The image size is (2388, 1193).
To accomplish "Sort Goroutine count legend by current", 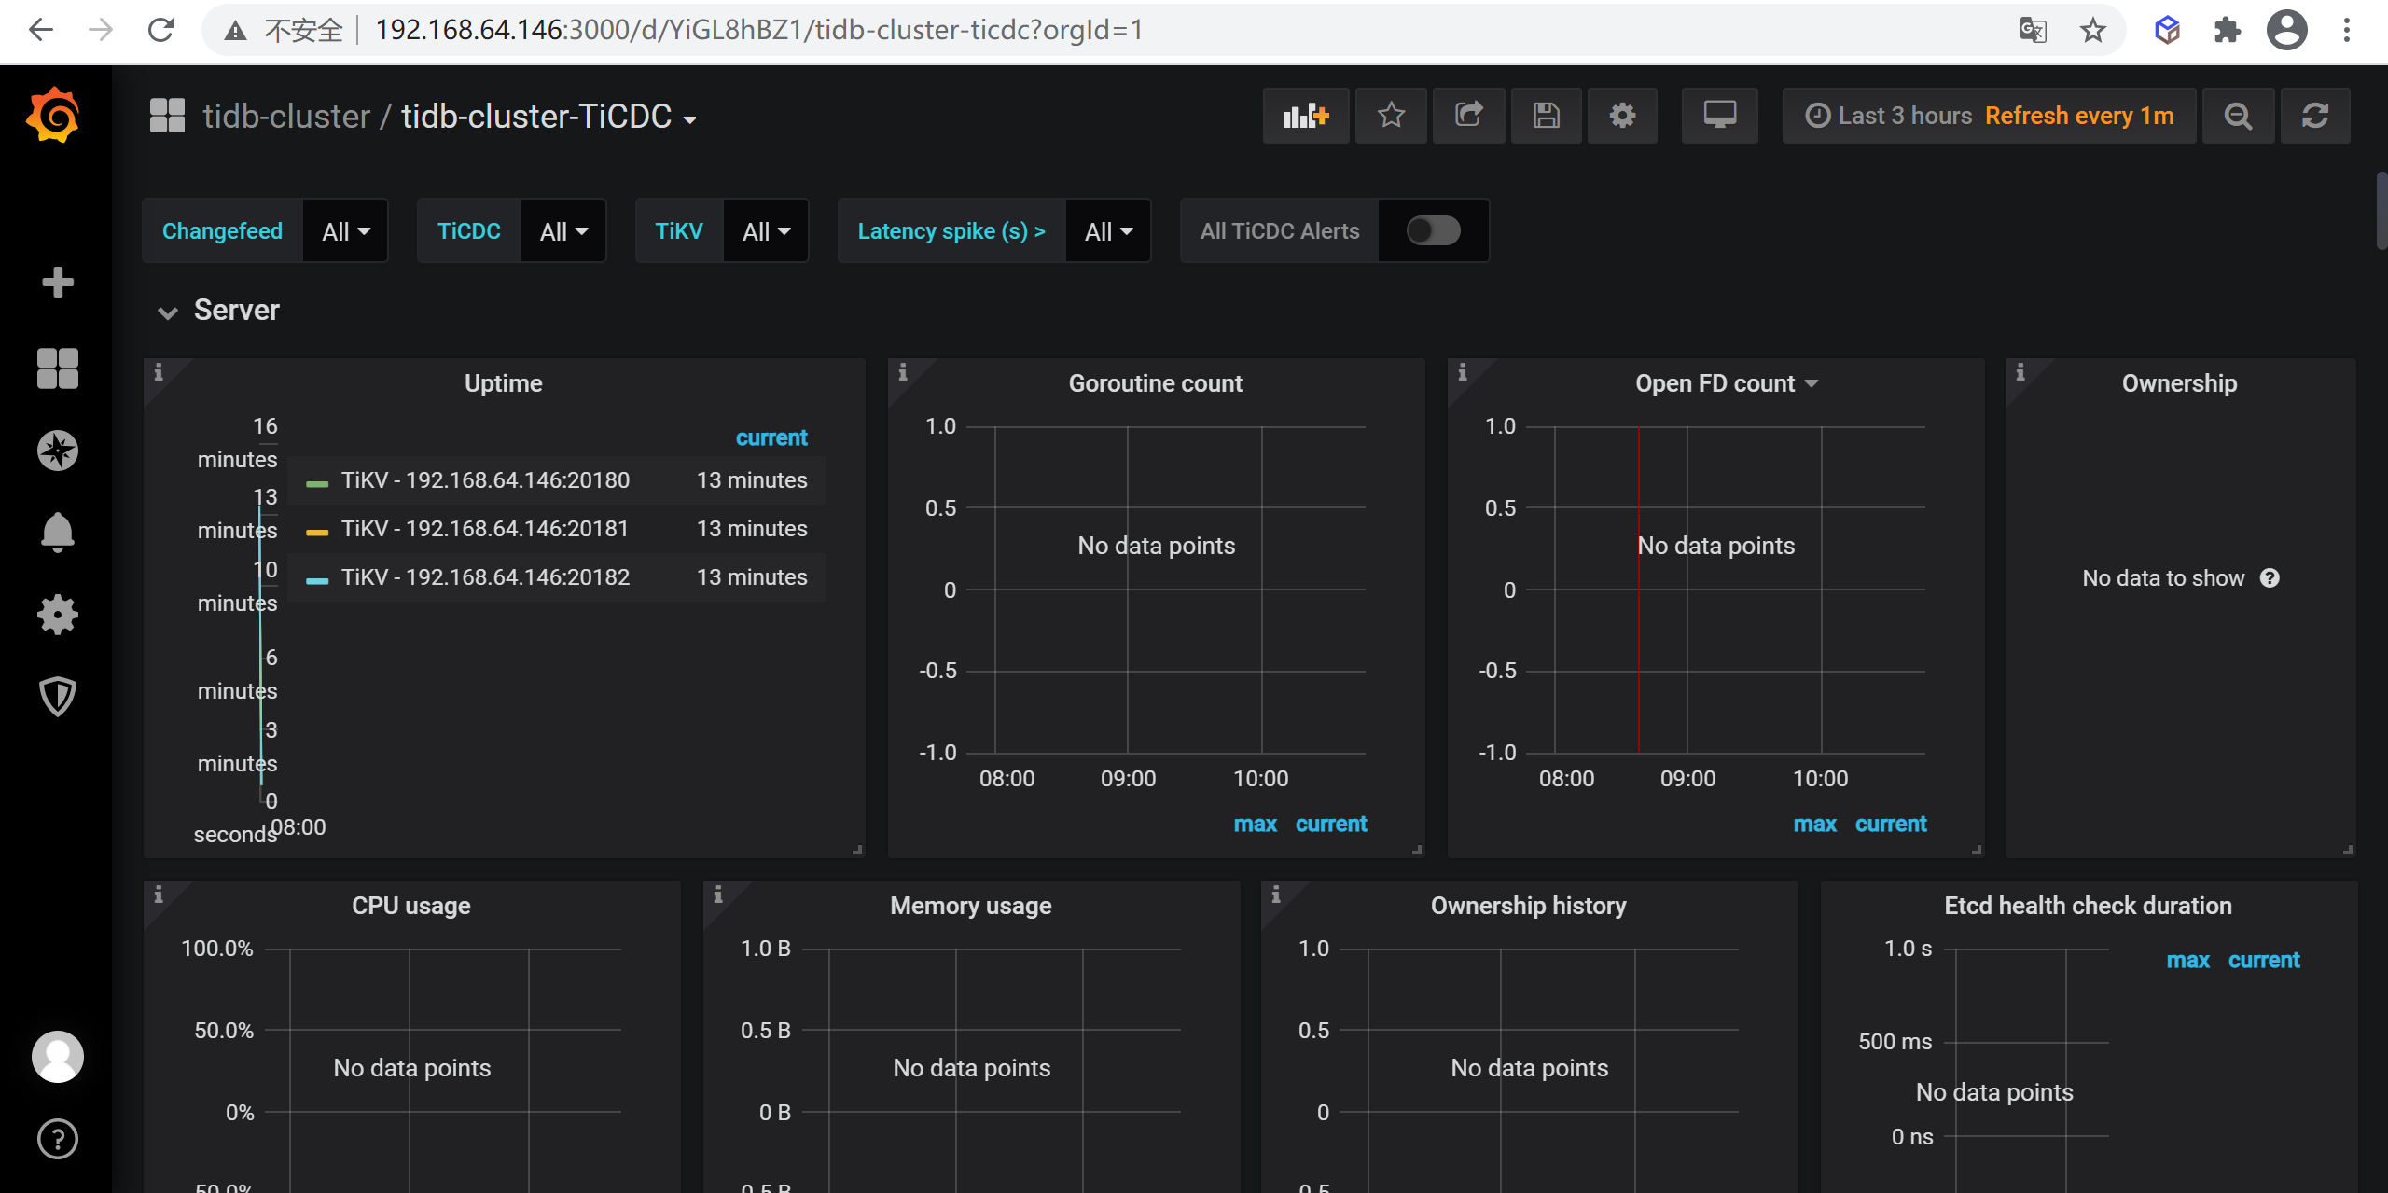I will (x=1331, y=824).
